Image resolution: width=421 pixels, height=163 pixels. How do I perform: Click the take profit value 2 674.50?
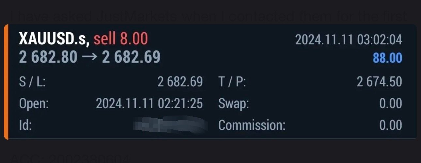(x=380, y=82)
